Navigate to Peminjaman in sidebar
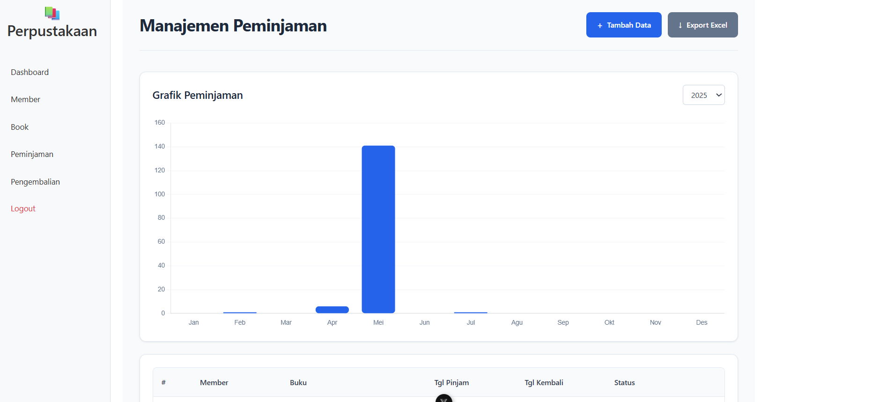The image size is (879, 402). tap(32, 154)
